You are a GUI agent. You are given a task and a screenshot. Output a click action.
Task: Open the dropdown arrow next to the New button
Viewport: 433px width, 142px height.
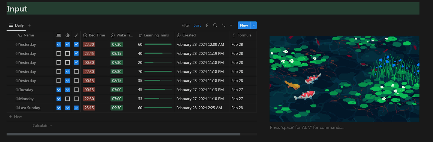click(x=254, y=25)
